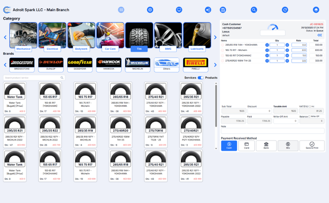Collapse panel using the triple chevron icon

coord(319,35)
